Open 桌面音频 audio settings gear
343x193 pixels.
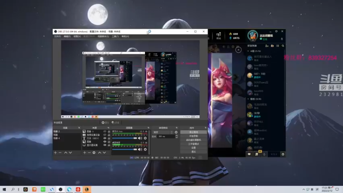tap(145, 149)
